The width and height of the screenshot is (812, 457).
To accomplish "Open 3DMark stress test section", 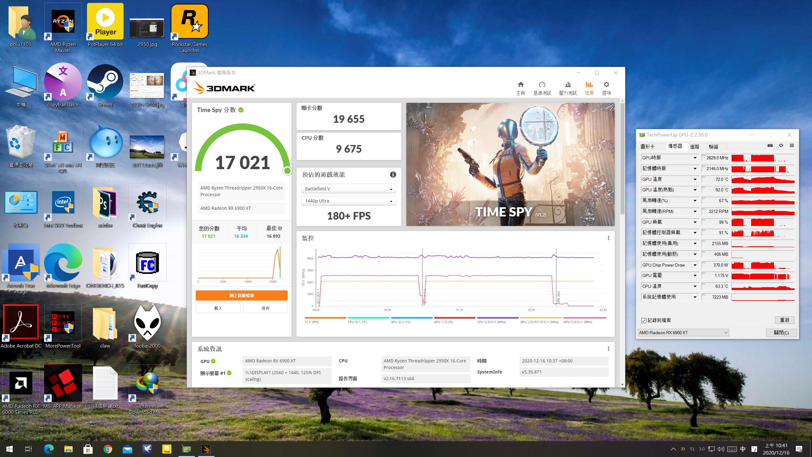I will 568,88.
